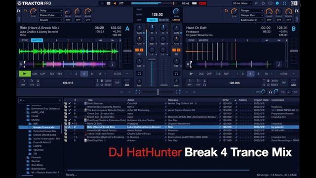Select the Breaks Trance Mix folder
The width and height of the screenshot is (316, 178).
click(x=39, y=128)
